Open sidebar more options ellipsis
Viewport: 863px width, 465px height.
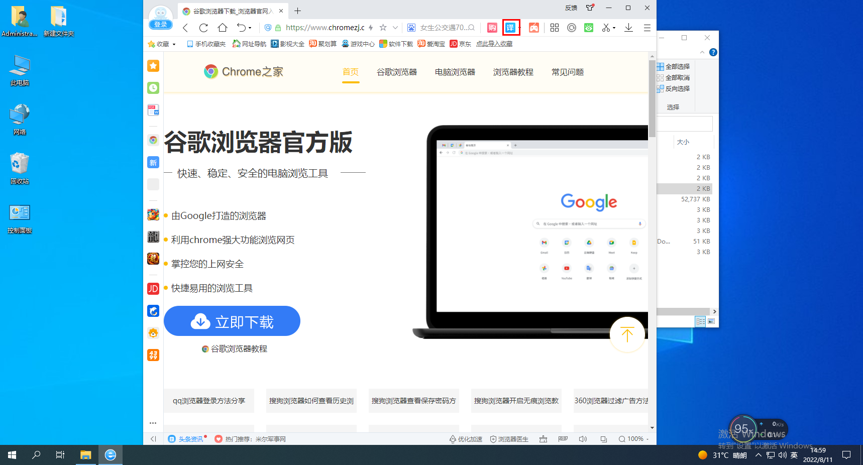point(153,423)
